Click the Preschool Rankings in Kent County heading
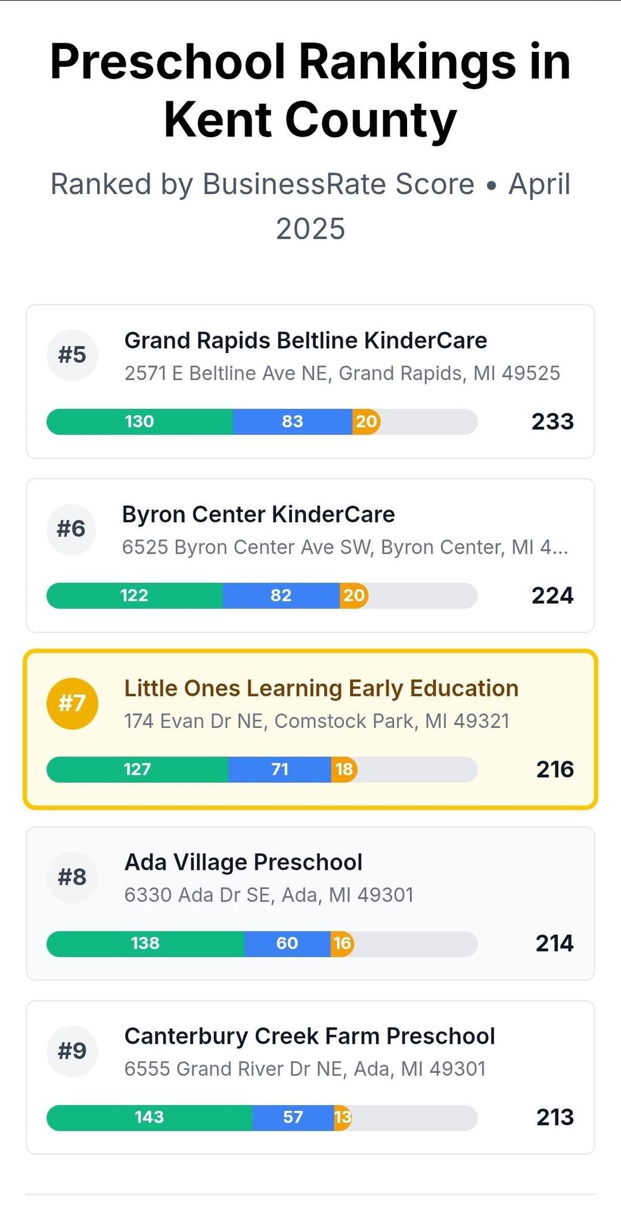Viewport: 621px width, 1222px height. 310,91
